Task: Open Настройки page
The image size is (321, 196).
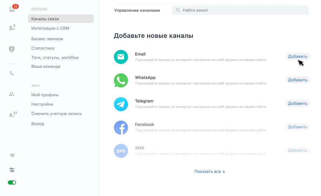Action: [x=42, y=104]
